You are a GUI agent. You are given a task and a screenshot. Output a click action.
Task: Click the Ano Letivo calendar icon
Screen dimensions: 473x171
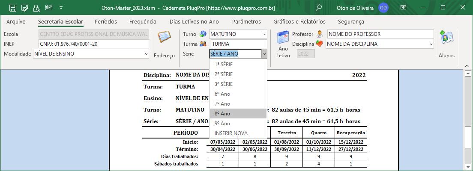coord(283,38)
